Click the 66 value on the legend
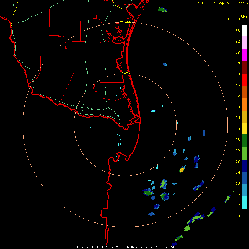This screenshot has height=249, width=249. (238, 31)
